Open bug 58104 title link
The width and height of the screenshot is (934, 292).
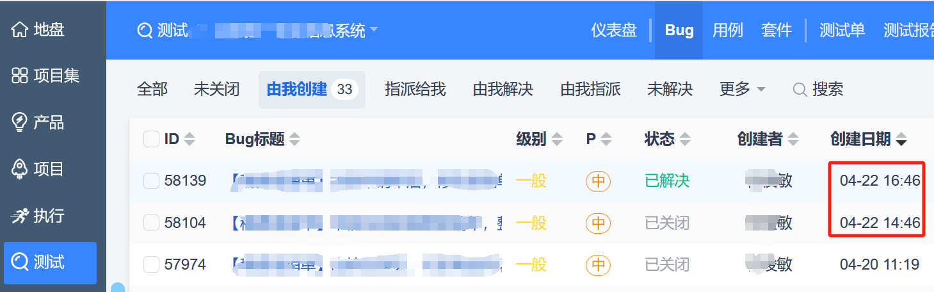pos(365,223)
